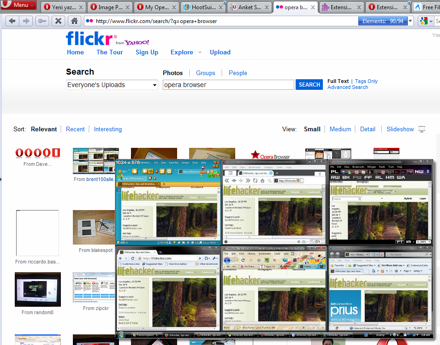The image size is (440, 345).
Task: Open the Everyone's Uploads dropdown
Action: pyautogui.click(x=112, y=85)
